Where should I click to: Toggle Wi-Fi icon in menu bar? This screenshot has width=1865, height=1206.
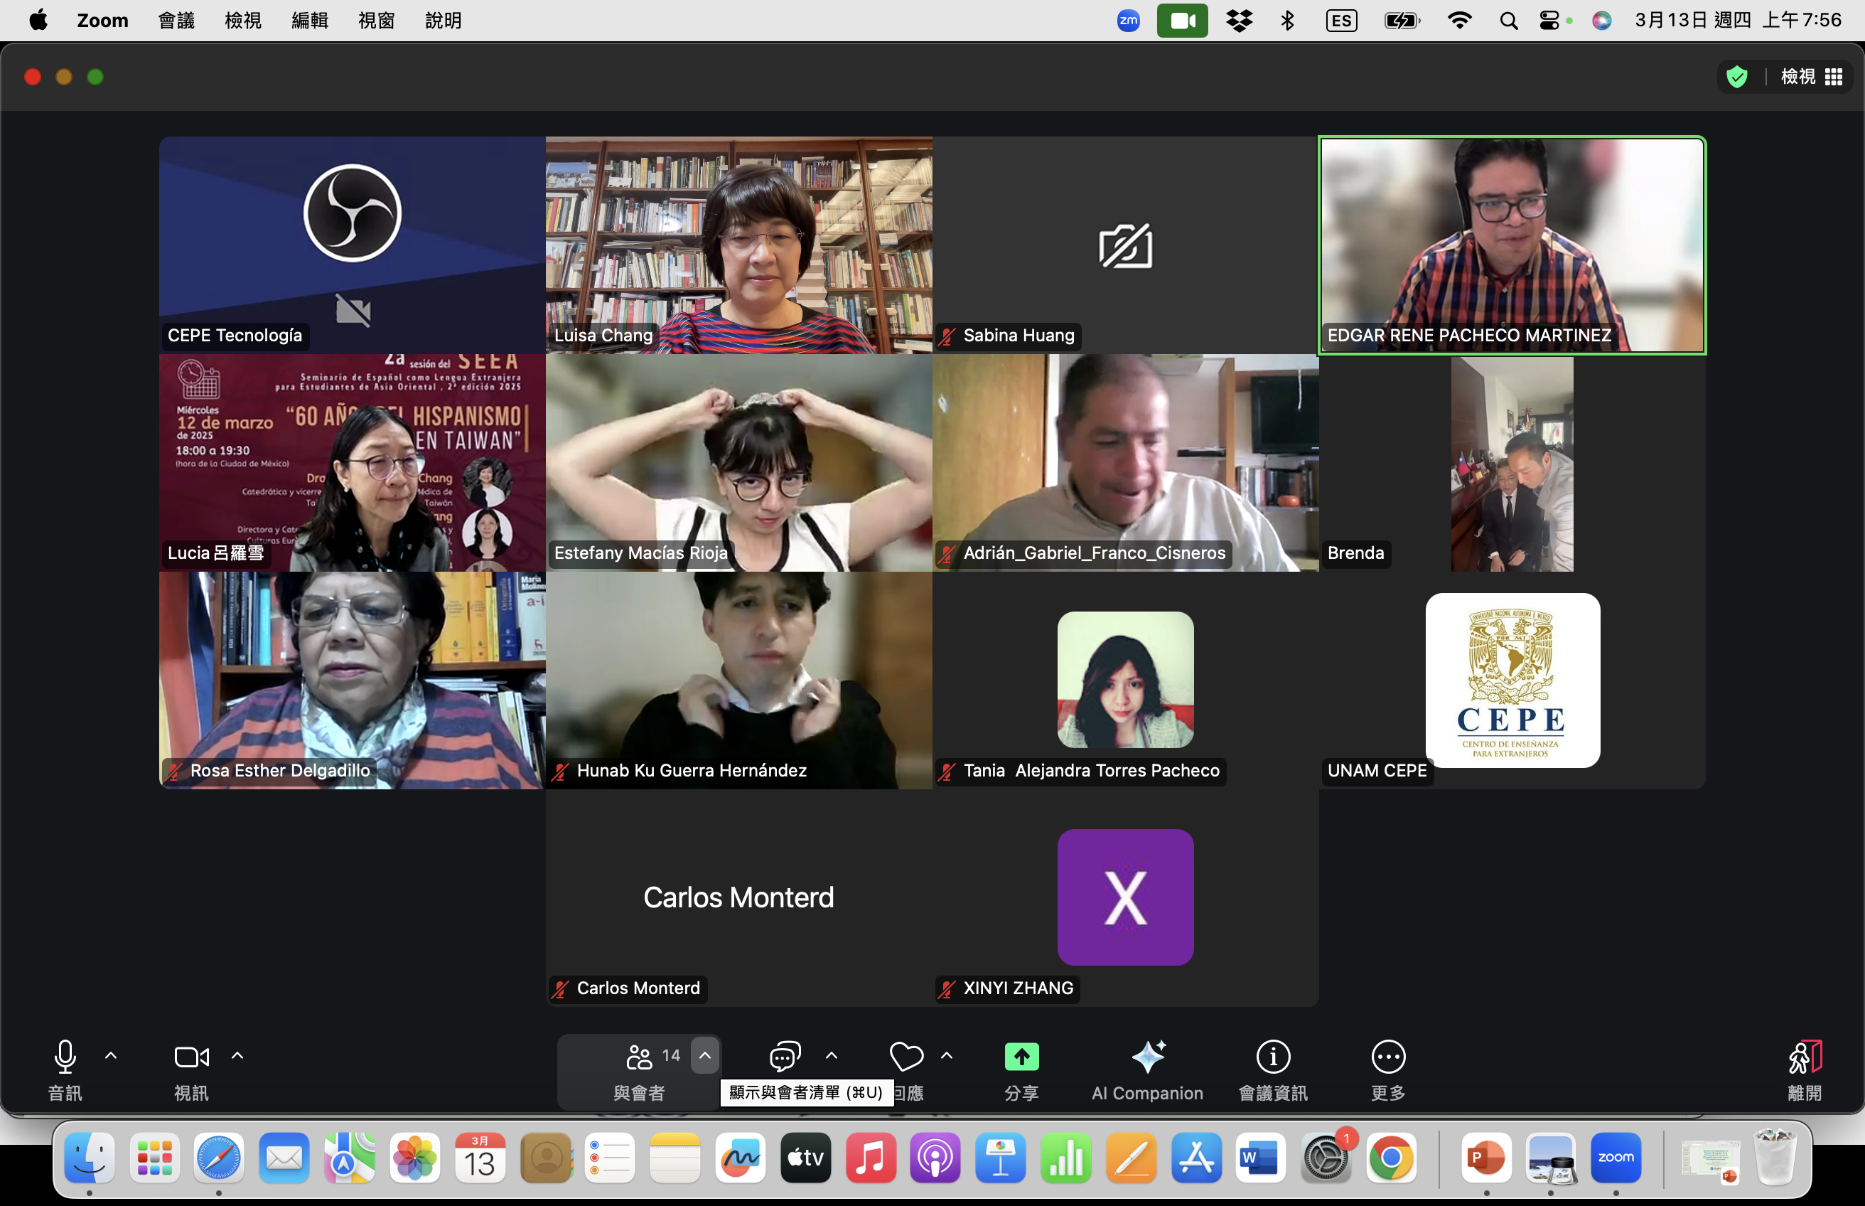coord(1459,21)
